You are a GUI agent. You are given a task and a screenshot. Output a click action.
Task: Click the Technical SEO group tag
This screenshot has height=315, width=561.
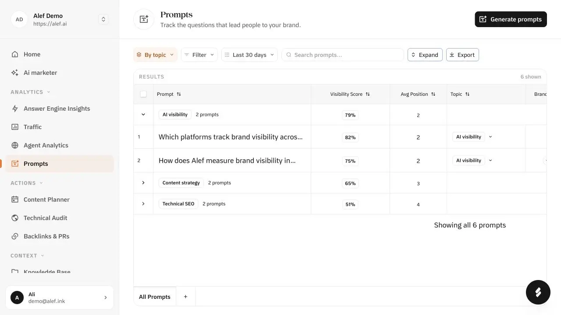pos(178,204)
